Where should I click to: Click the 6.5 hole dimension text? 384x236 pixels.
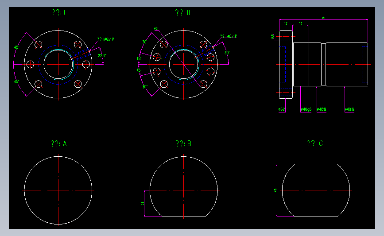[272, 36]
